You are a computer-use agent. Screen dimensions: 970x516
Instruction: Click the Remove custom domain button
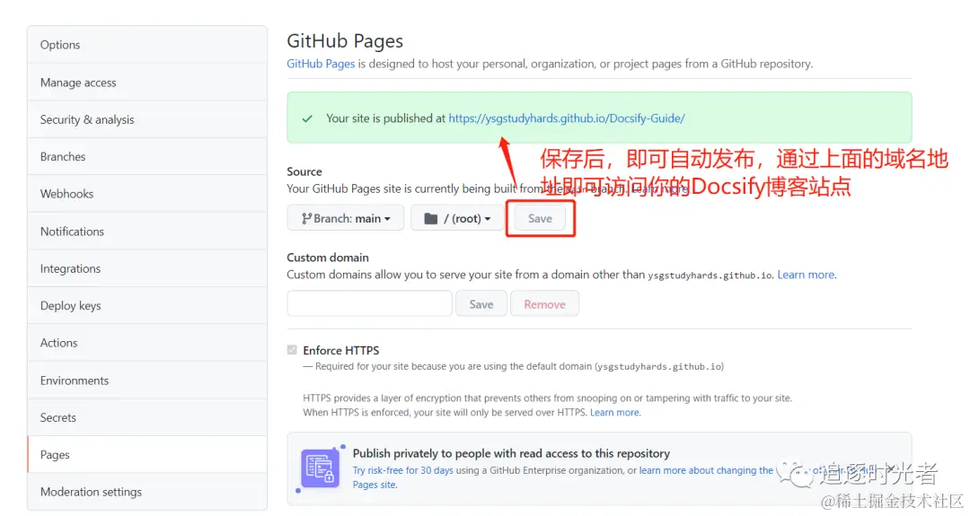pos(544,304)
